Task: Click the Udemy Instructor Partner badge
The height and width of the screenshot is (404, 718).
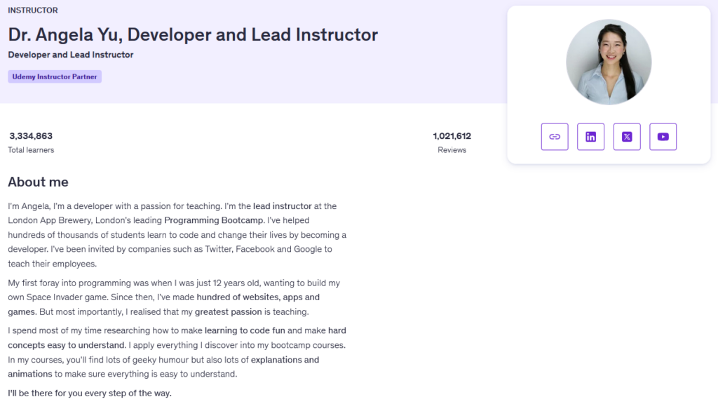Action: pos(54,76)
